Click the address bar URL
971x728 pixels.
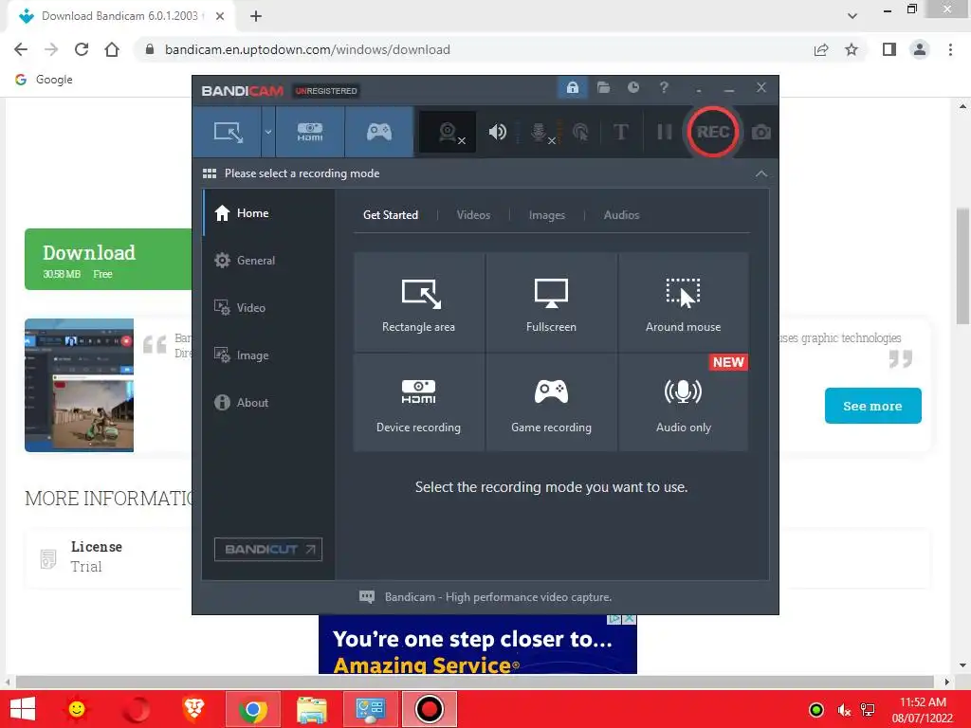pyautogui.click(x=307, y=49)
